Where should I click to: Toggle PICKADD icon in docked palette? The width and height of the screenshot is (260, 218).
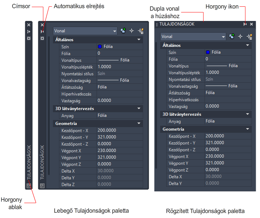tap(232, 36)
